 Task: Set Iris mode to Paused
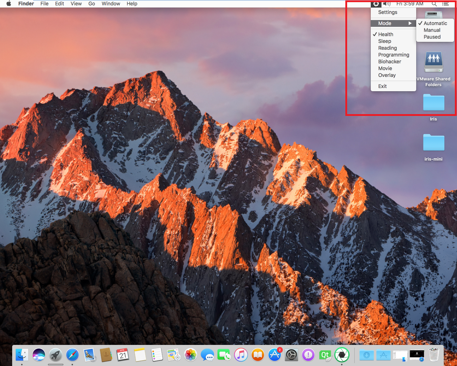[x=435, y=37]
